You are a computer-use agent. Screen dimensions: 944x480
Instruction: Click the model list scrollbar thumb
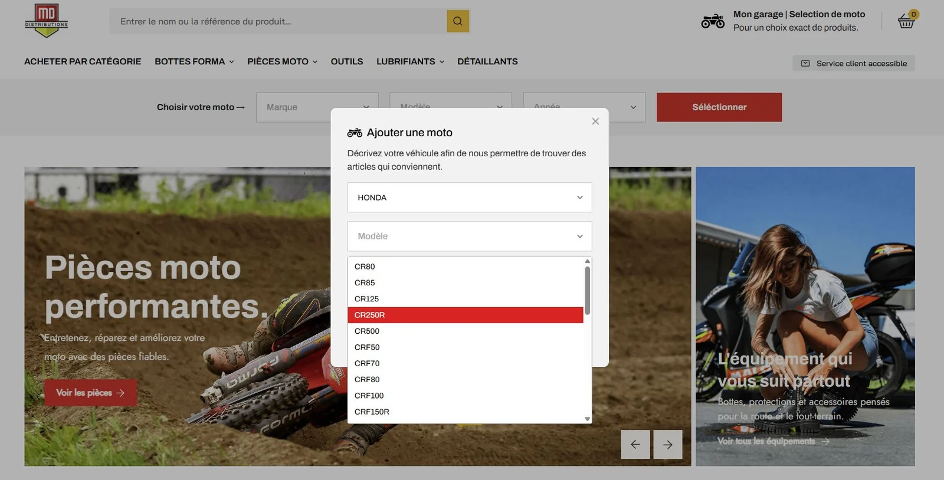[587, 291]
